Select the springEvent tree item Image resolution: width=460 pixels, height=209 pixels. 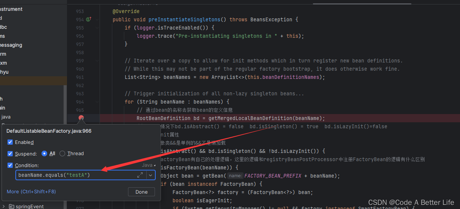click(30, 206)
